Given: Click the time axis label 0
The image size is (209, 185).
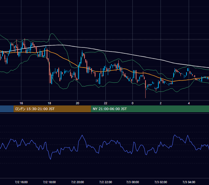Looking at the screenshot, I should (x=132, y=103).
